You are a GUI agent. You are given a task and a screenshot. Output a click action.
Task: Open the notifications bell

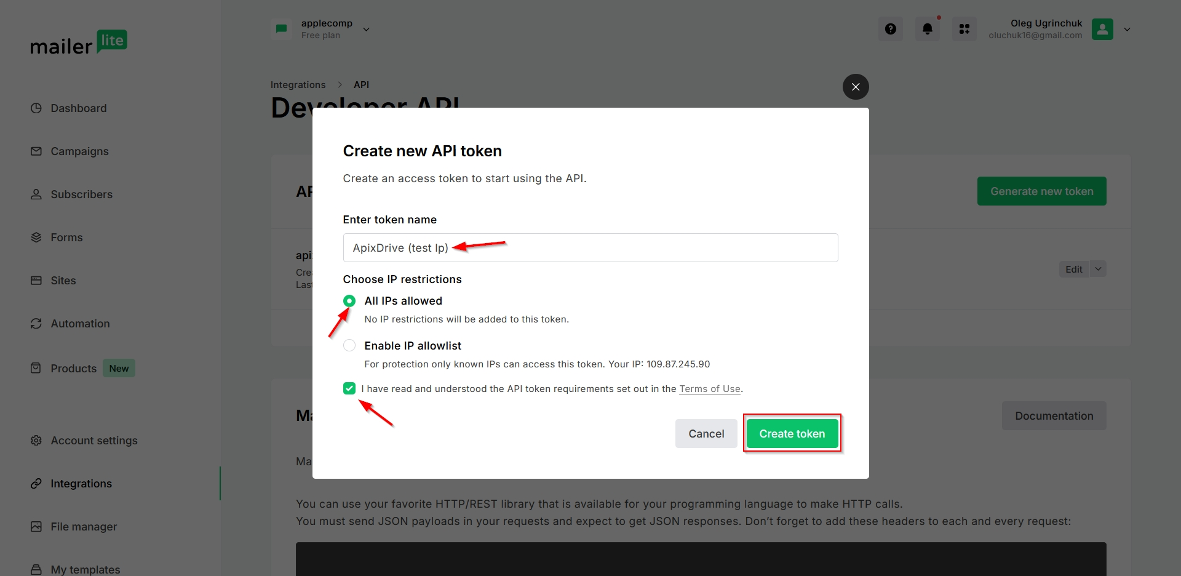[x=928, y=29]
